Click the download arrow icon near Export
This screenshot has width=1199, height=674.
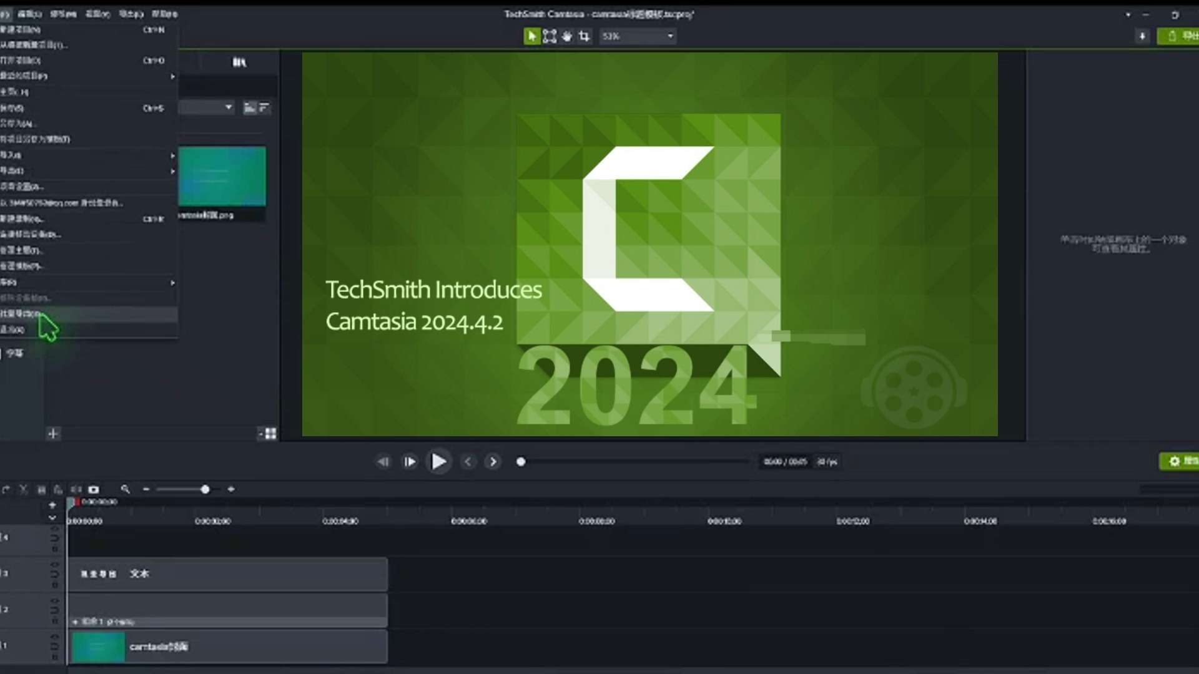pyautogui.click(x=1142, y=36)
